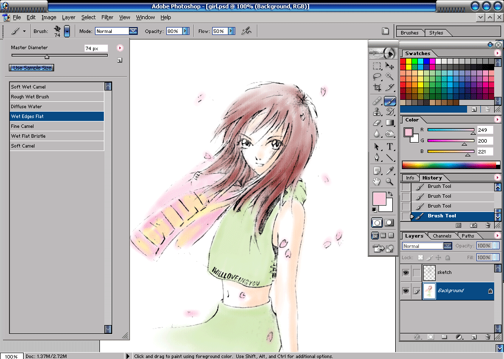Select the Crop tool
Image resolution: width=504 pixels, height=359 pixels.
(377, 87)
